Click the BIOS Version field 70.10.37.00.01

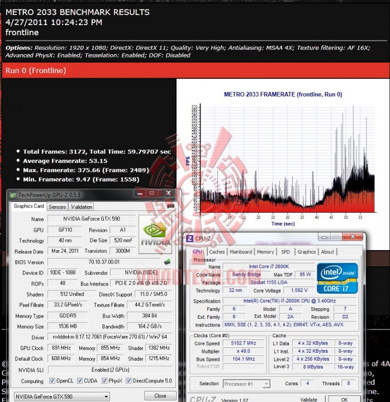tap(104, 262)
